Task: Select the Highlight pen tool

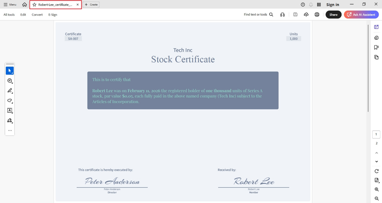Action: [x=10, y=91]
